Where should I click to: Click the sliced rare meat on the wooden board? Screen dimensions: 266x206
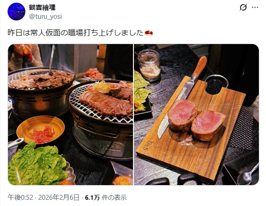coord(196,121)
